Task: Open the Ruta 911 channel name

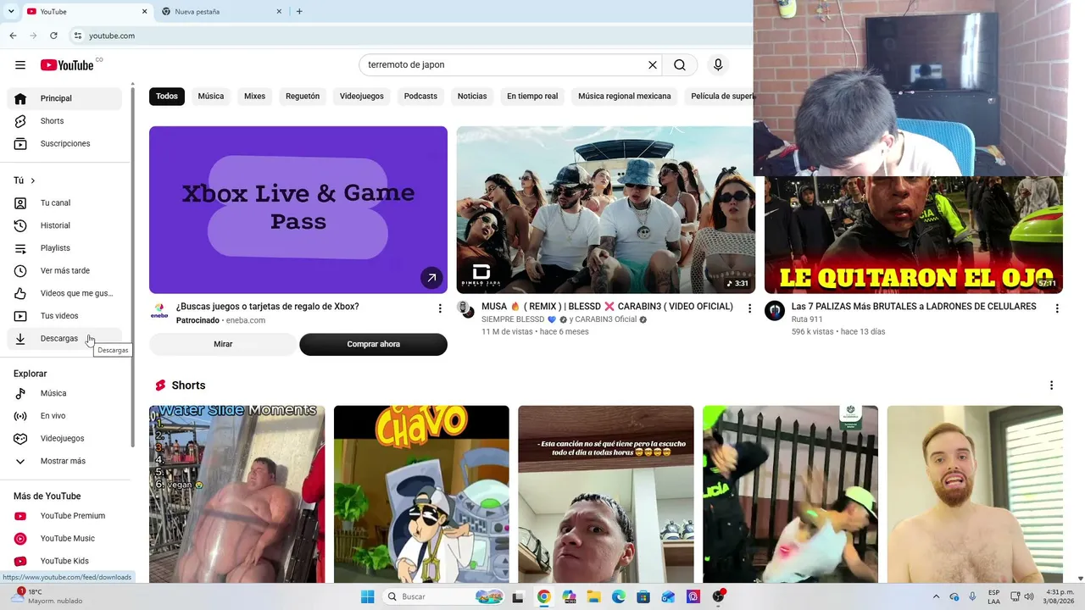Action: (807, 319)
